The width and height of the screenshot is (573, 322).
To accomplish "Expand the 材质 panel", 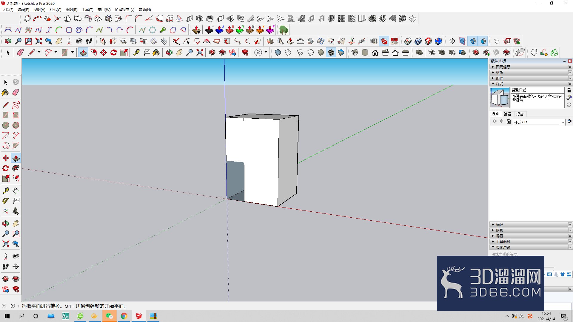I will 529,72.
